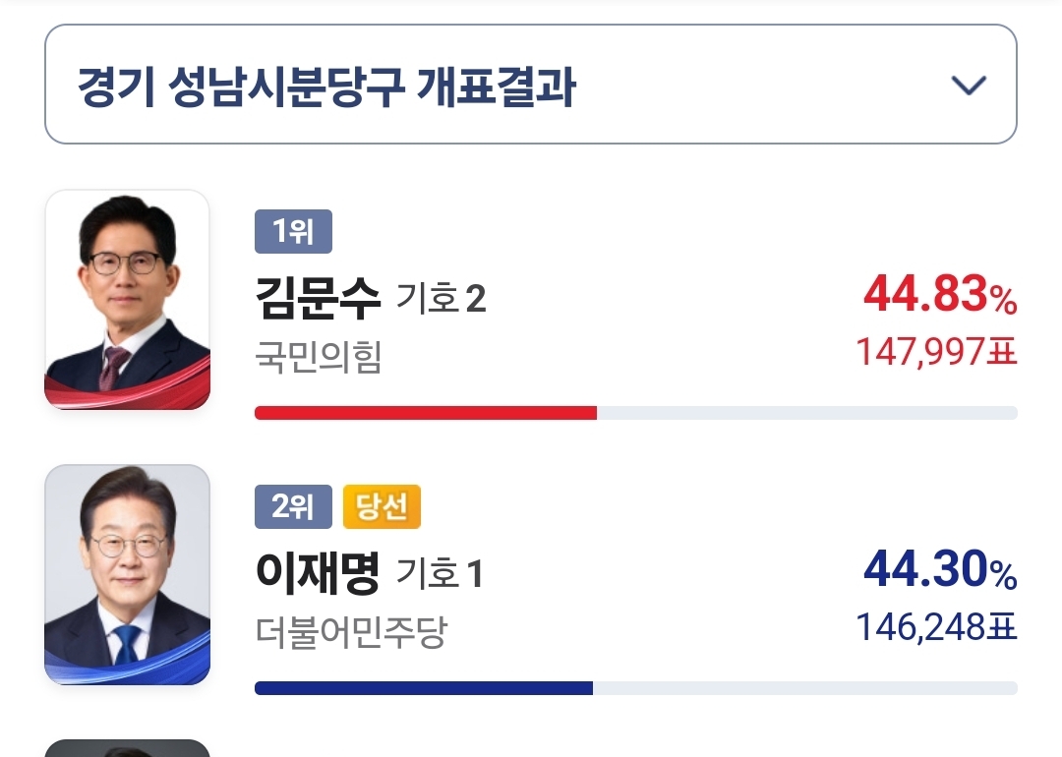This screenshot has width=1062, height=757.
Task: Click the 146,248표 vote count
Action: (x=937, y=626)
